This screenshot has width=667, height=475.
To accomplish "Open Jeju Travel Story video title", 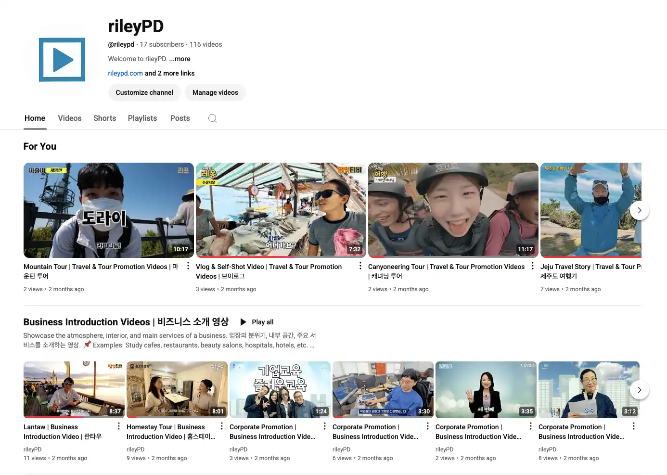I will [590, 271].
